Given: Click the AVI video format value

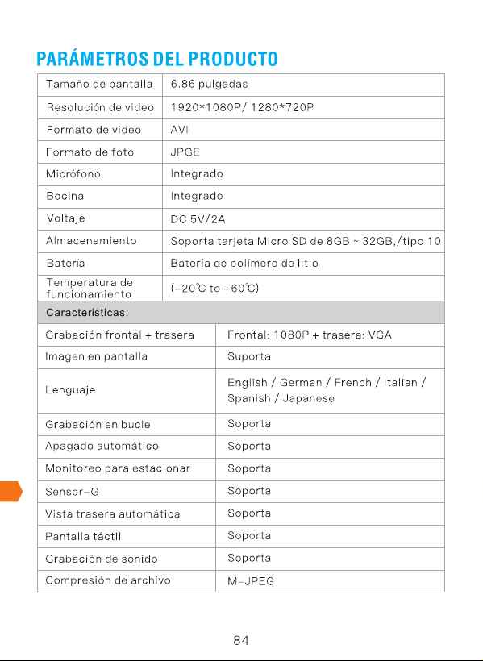Looking at the screenshot, I should 179,130.
